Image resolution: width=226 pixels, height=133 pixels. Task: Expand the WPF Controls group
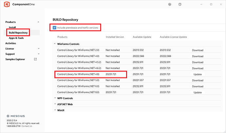click(54, 98)
